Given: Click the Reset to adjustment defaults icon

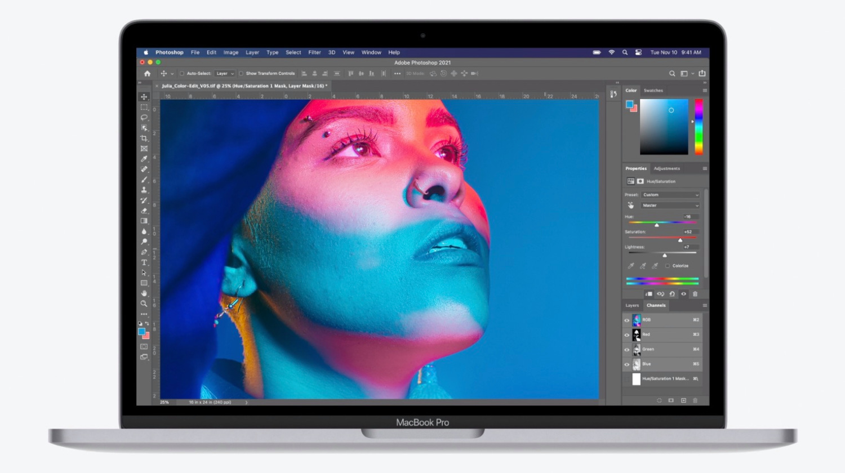Looking at the screenshot, I should point(672,294).
